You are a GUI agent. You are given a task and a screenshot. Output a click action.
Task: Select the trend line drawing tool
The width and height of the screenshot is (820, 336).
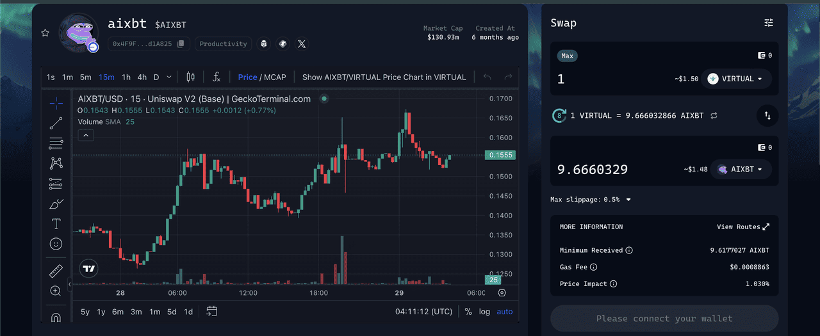[56, 124]
